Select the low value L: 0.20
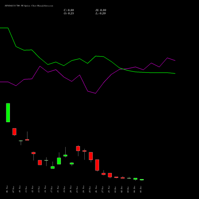This screenshot has height=199, width=199. 101,14
